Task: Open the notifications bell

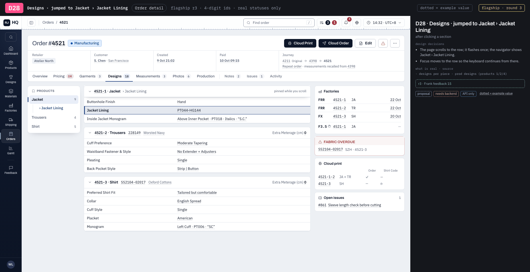Action: (x=346, y=23)
